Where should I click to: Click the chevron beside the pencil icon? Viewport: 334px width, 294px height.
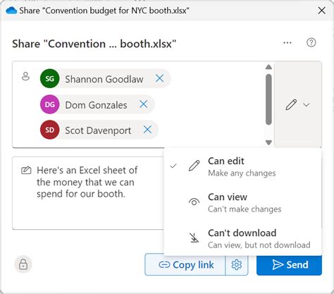point(307,105)
